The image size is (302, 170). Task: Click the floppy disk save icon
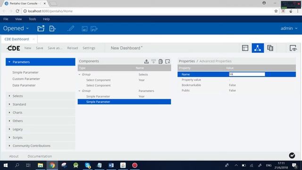(84, 29)
